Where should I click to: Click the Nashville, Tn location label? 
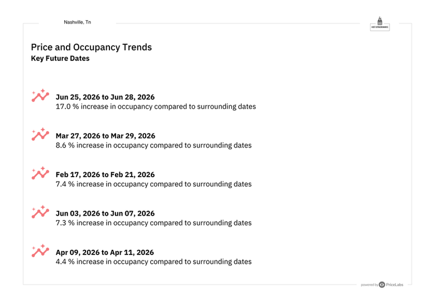(77, 22)
